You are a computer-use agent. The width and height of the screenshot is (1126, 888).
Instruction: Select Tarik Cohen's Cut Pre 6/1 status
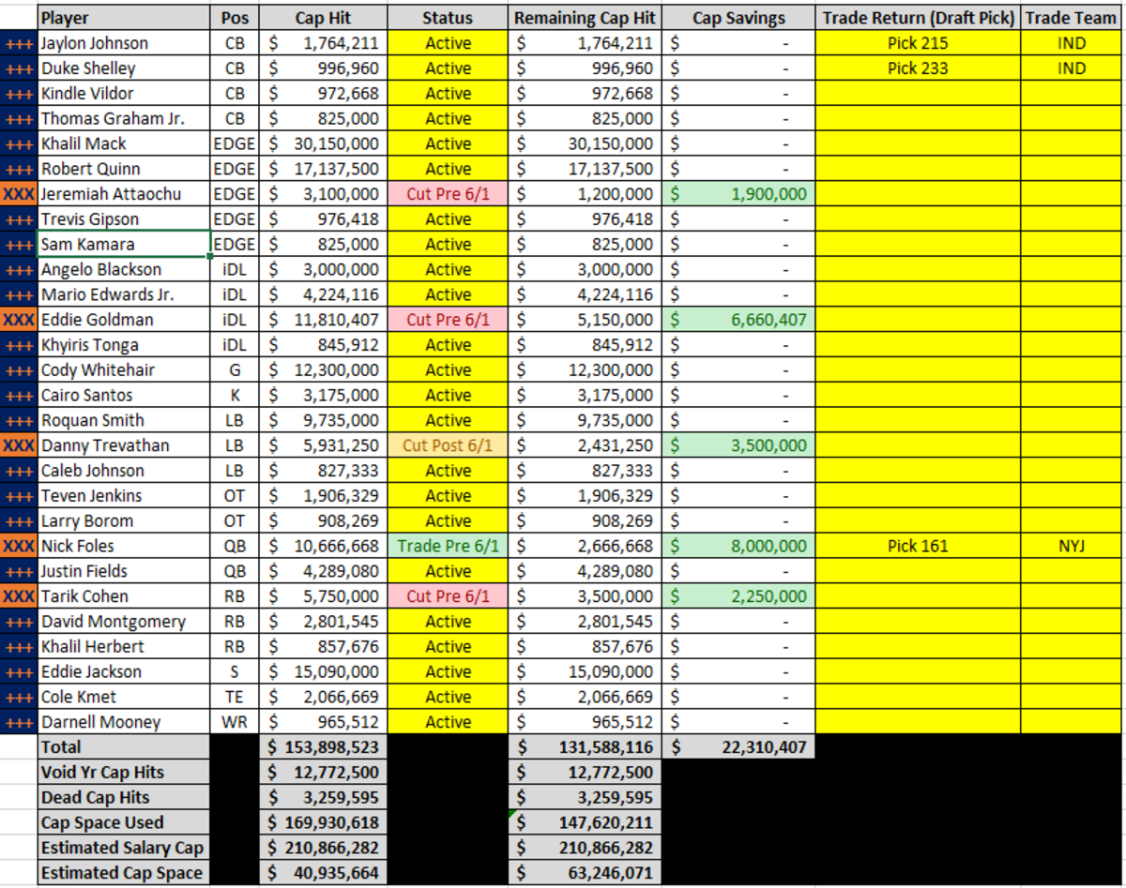[448, 596]
